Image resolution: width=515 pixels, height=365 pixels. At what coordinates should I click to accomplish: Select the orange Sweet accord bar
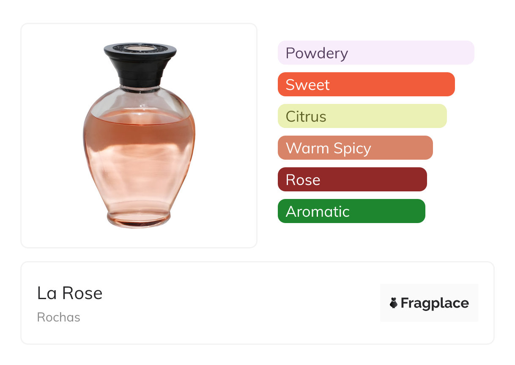(366, 84)
